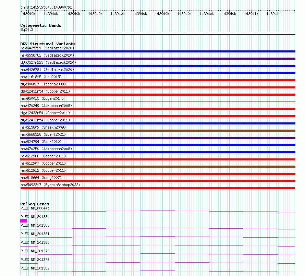Click the red bar under dgv906n27
Viewport: 305px width, 276px height.
[x=158, y=87]
